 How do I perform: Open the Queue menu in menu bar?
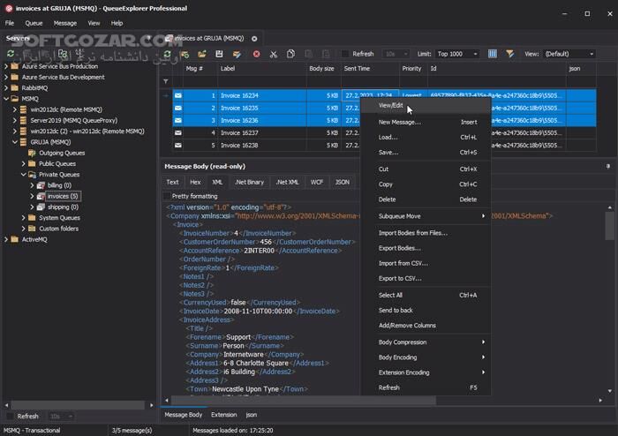click(34, 22)
